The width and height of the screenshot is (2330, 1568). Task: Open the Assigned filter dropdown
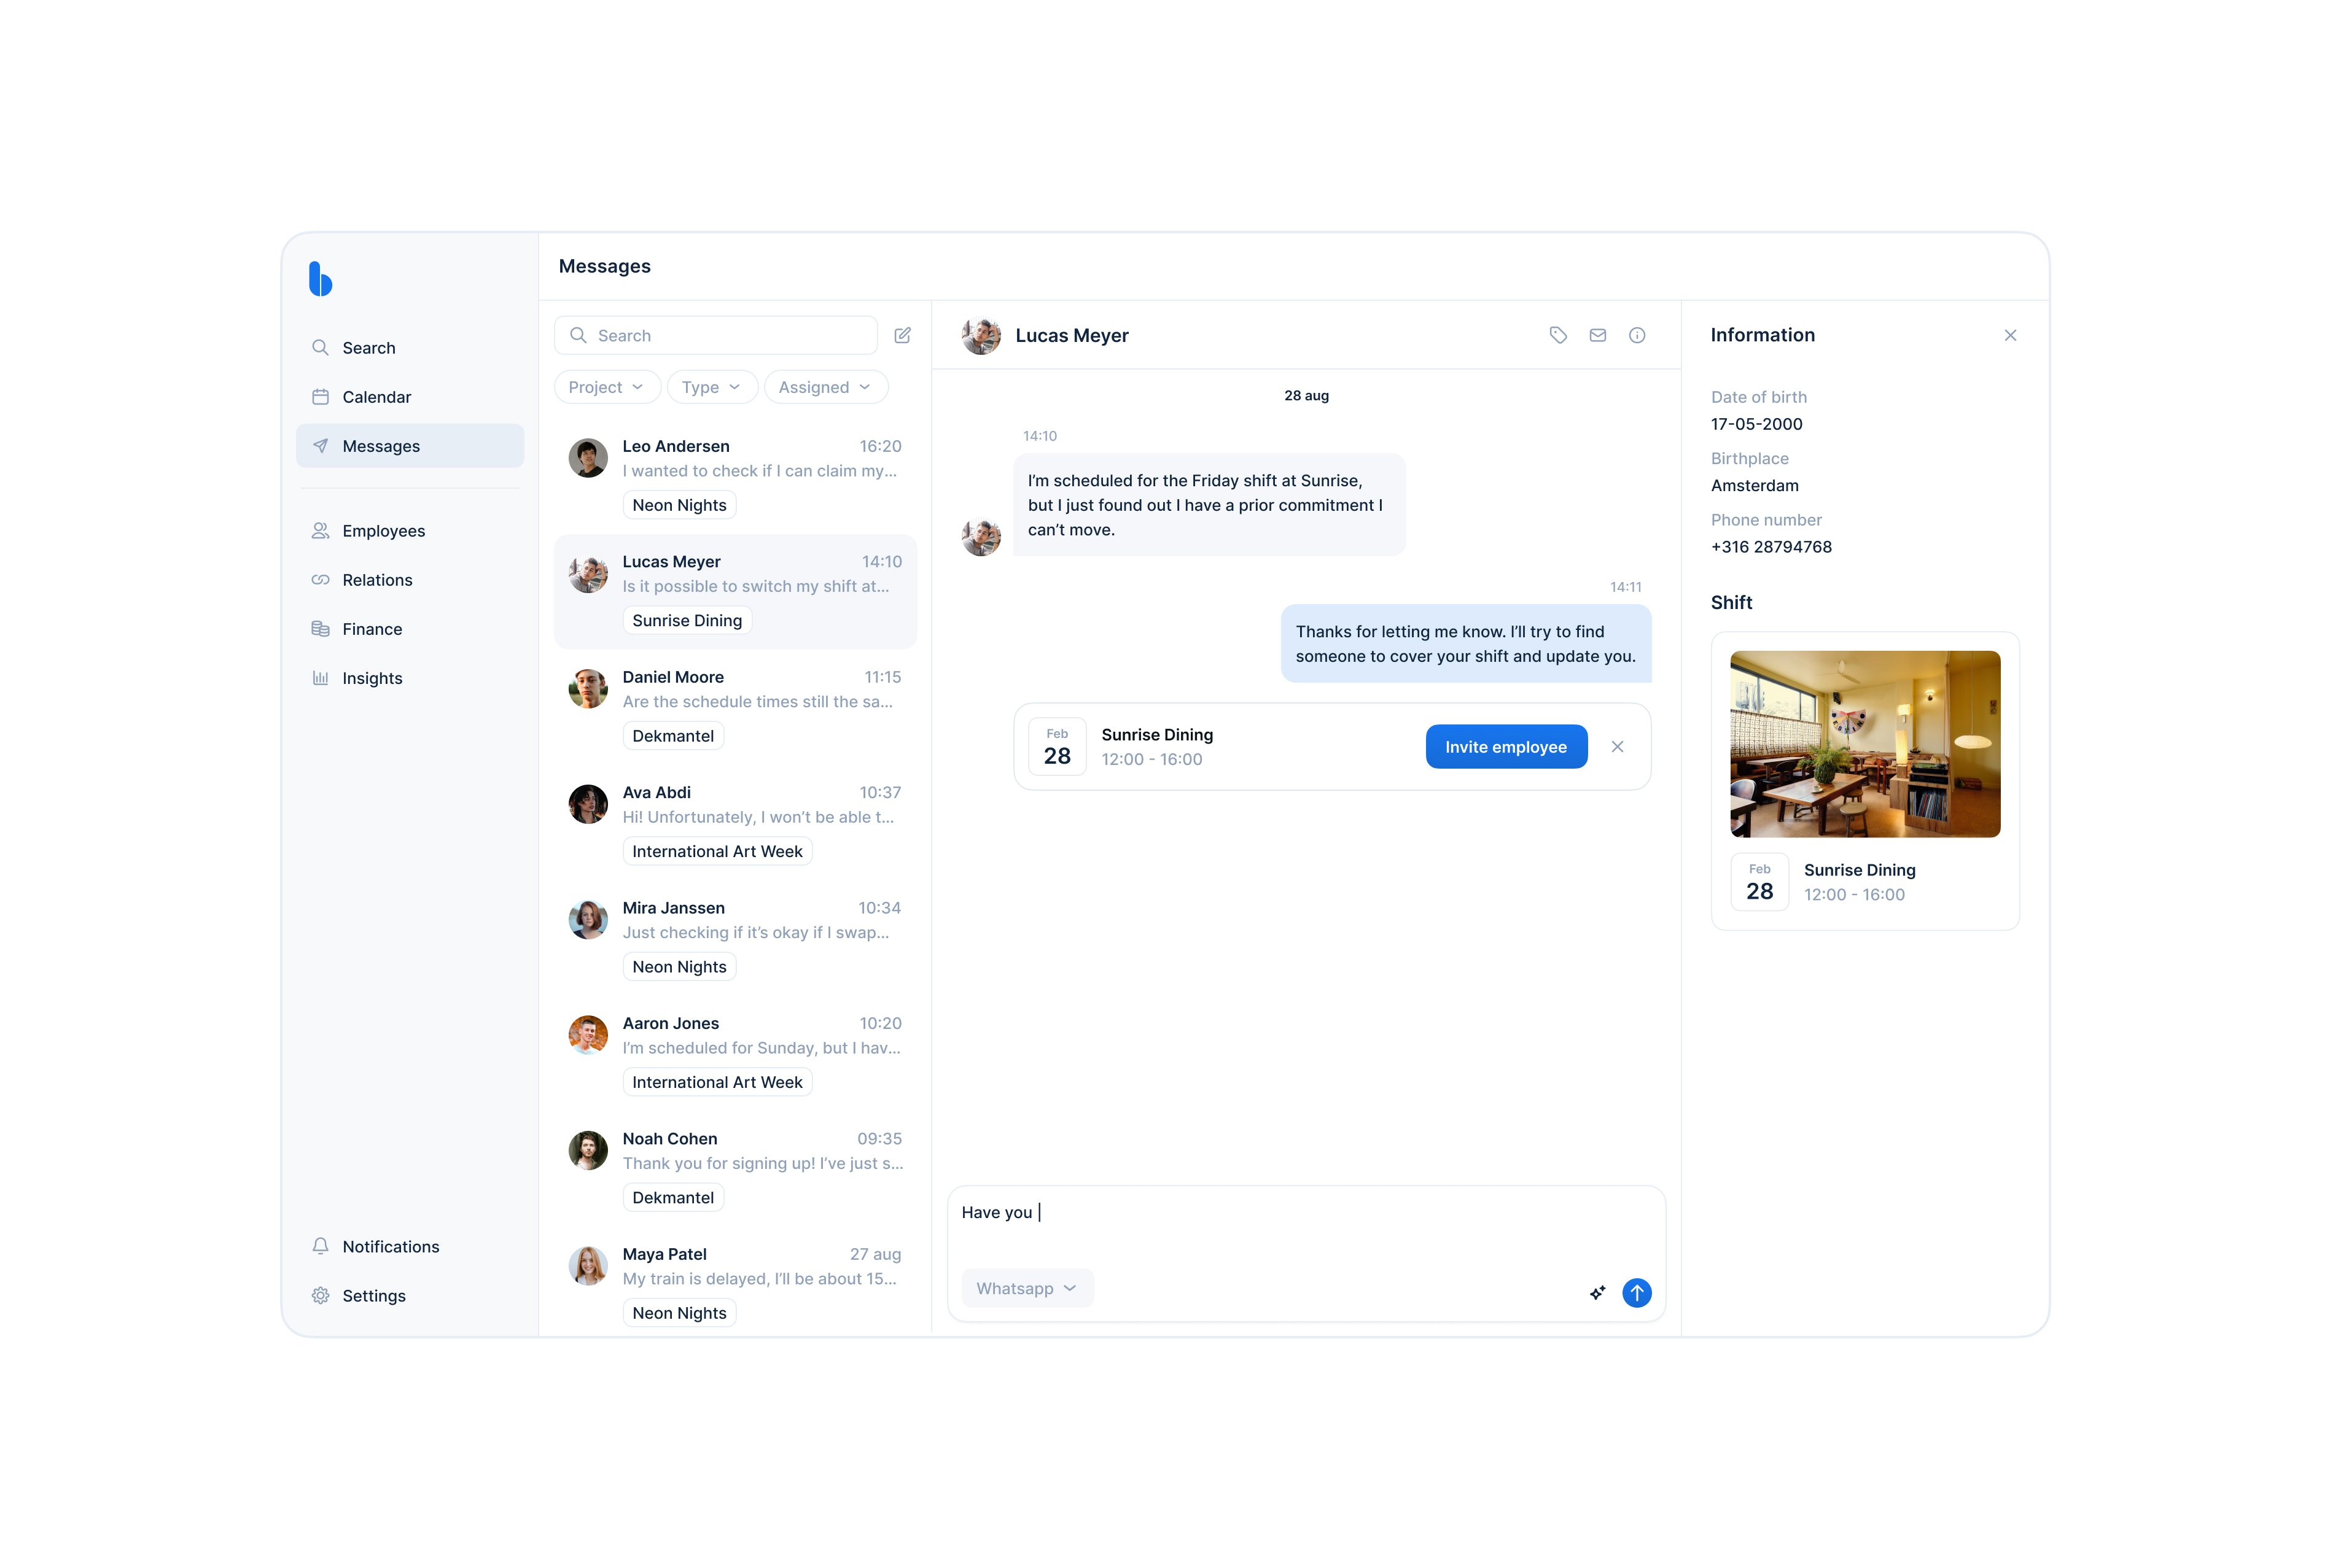(826, 387)
